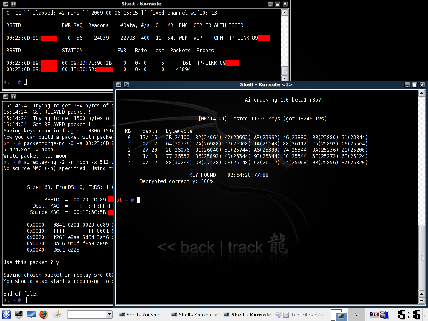Toggle on-all-desktops pin of left Konsole window

click(x=13, y=97)
